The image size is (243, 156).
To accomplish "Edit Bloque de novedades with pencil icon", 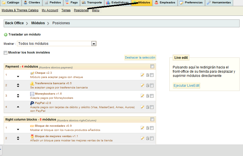I will [143, 128].
